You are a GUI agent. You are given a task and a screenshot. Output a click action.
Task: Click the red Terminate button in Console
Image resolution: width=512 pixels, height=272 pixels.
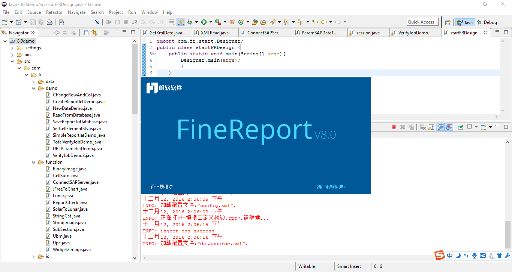pos(394,127)
